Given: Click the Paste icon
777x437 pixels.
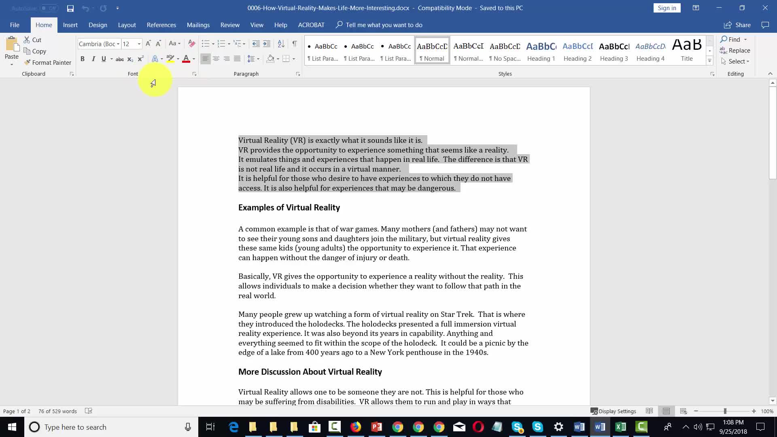Looking at the screenshot, I should pyautogui.click(x=12, y=44).
